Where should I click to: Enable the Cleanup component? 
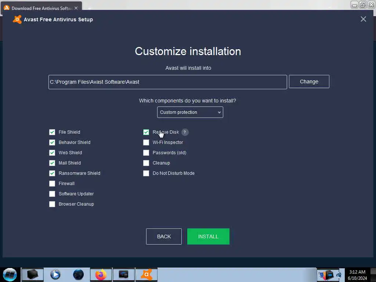[x=146, y=163]
